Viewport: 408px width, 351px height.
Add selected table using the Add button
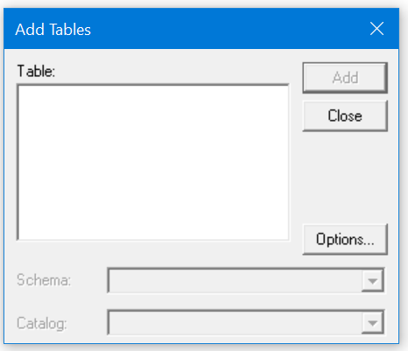pyautogui.click(x=345, y=78)
